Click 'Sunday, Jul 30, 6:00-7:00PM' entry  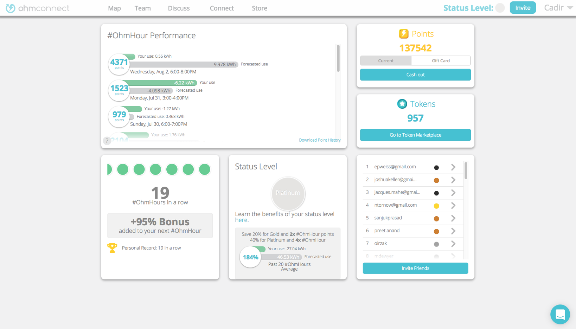(x=159, y=124)
